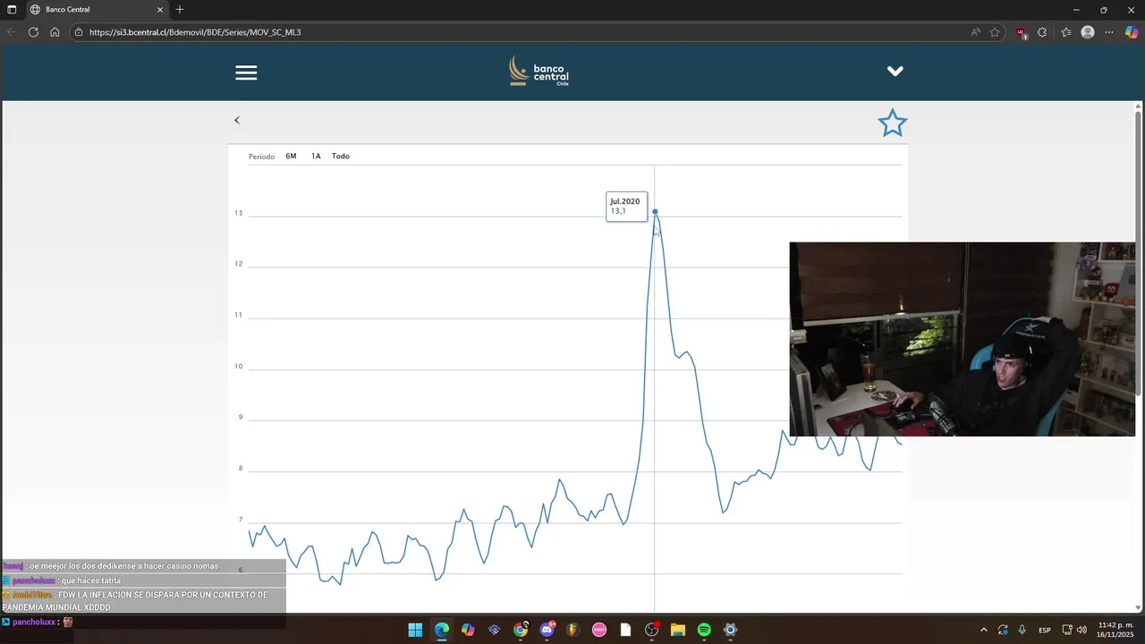The height and width of the screenshot is (644, 1145).
Task: Open Spotify from the taskbar
Action: (704, 630)
